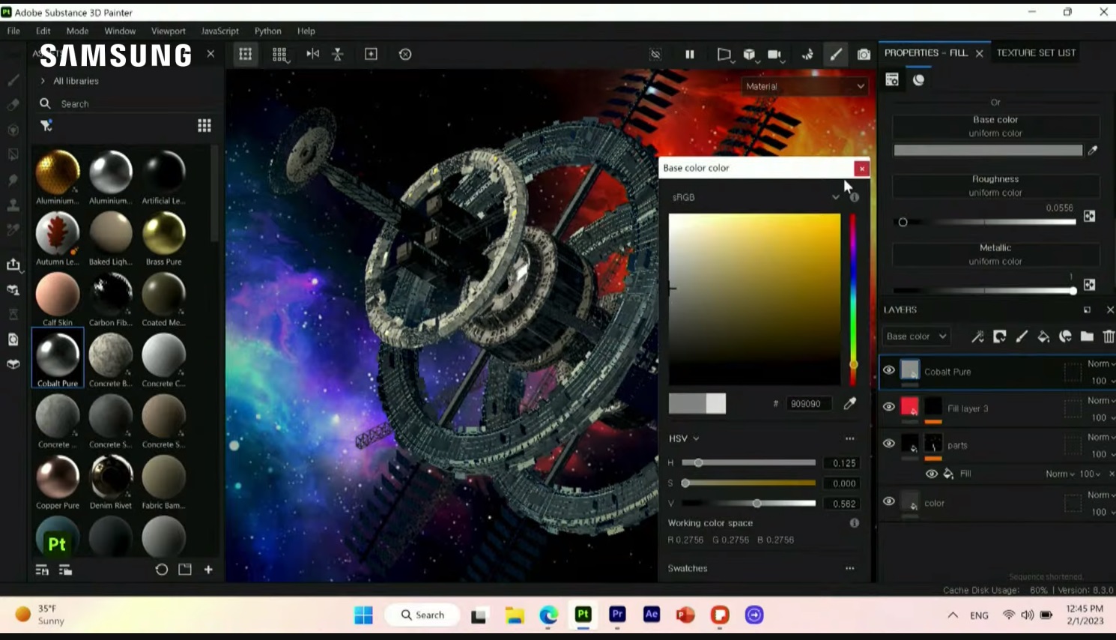Click the history clock icon in toolbar
The width and height of the screenshot is (1116, 640).
405,54
